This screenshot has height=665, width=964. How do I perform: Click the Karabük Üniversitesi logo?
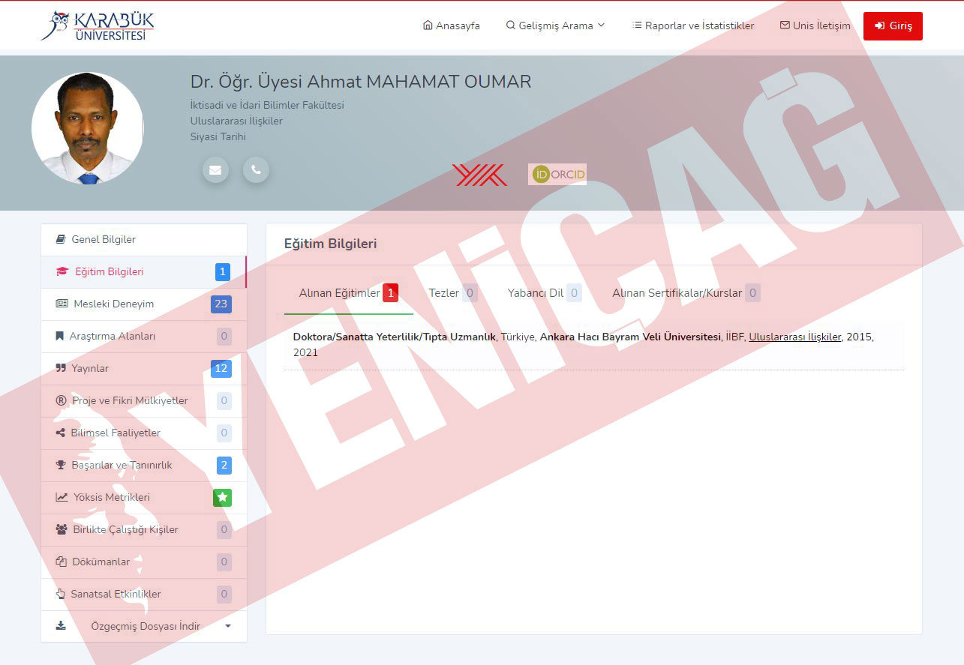pos(98,25)
